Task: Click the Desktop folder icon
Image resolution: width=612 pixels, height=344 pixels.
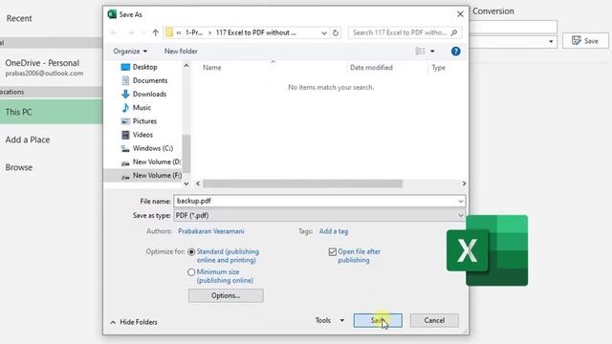Action: [x=125, y=67]
